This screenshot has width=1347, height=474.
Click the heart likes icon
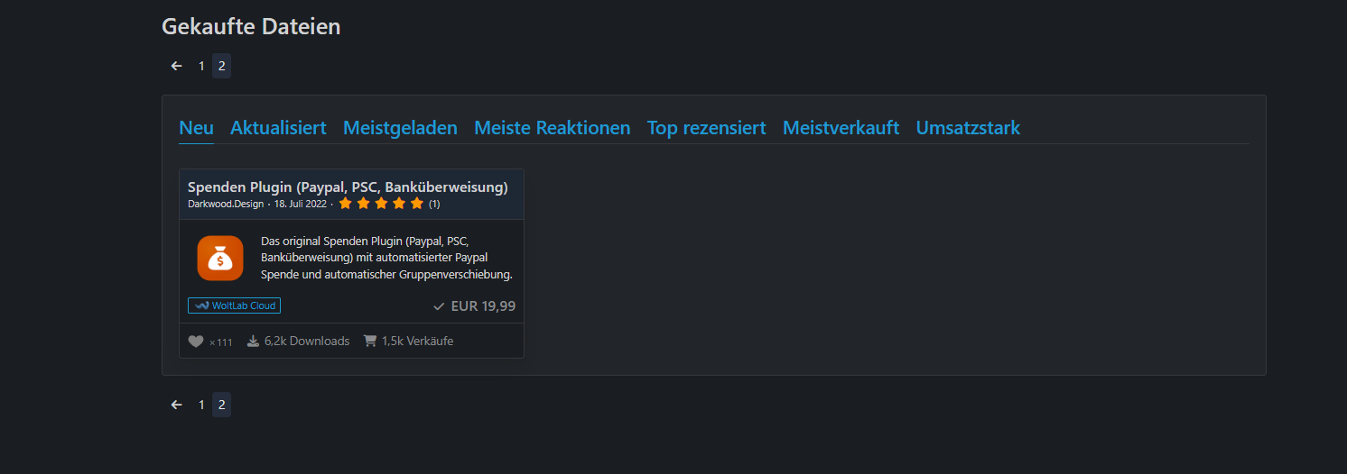196,342
